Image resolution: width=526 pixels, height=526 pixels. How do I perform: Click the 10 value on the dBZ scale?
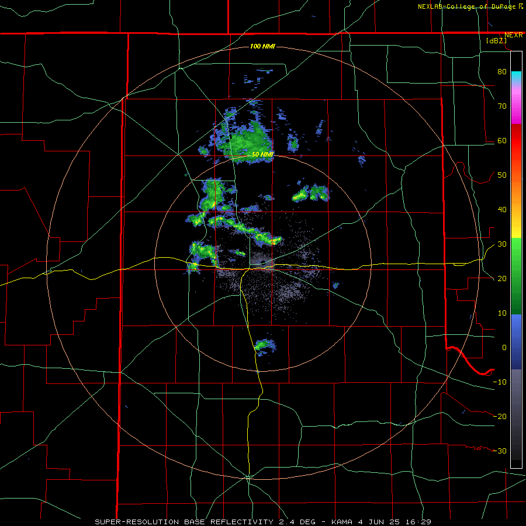(502, 313)
